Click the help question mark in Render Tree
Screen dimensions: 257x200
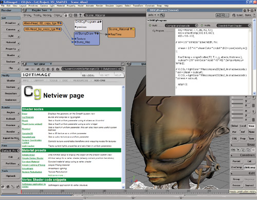(x=80, y=15)
